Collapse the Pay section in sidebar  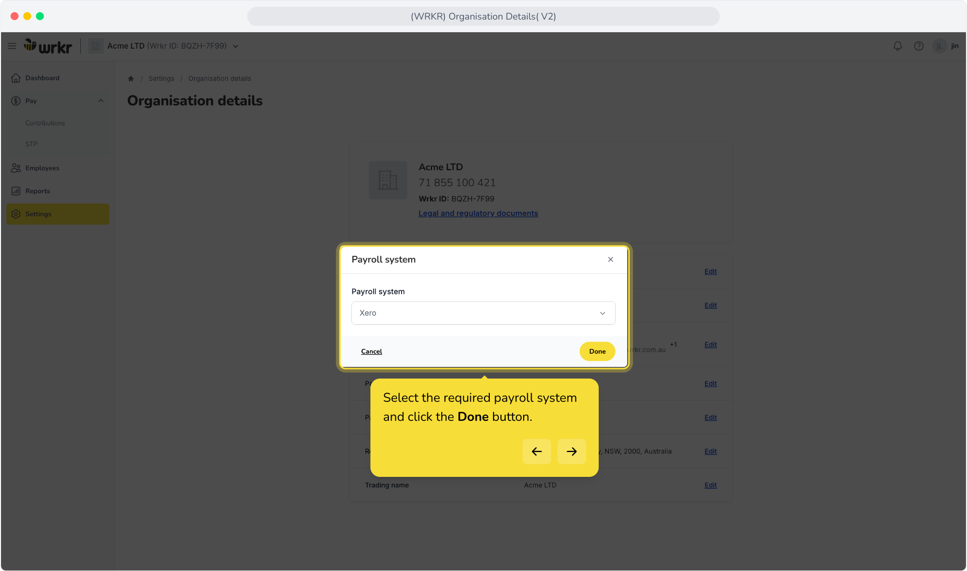[x=101, y=101]
